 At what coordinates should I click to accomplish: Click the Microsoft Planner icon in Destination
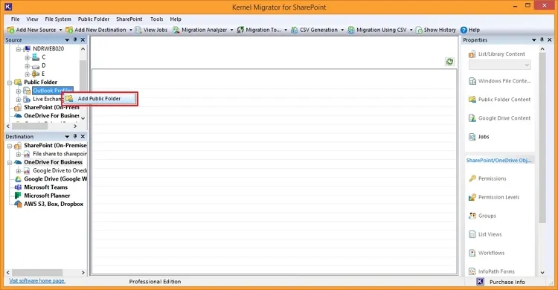(18, 196)
